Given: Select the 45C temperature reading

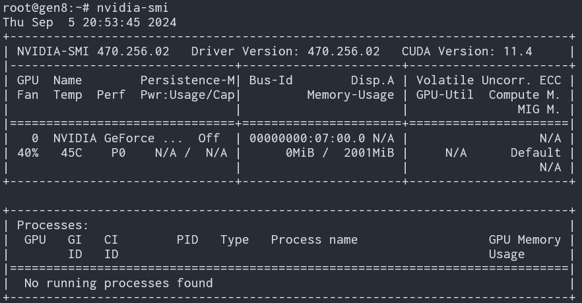Looking at the screenshot, I should click(71, 153).
